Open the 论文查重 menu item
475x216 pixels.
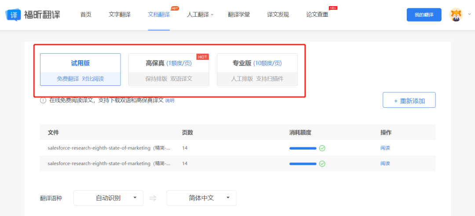click(x=317, y=15)
